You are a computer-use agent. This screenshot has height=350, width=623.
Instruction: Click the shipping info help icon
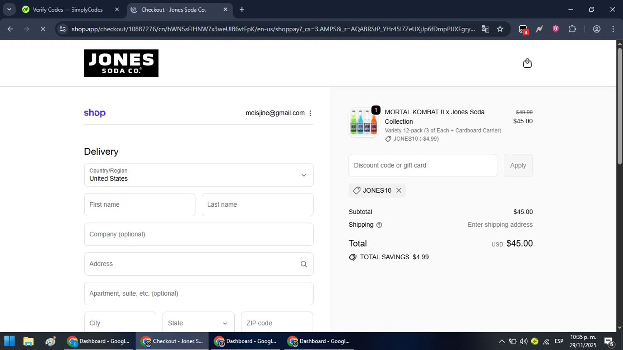point(379,225)
